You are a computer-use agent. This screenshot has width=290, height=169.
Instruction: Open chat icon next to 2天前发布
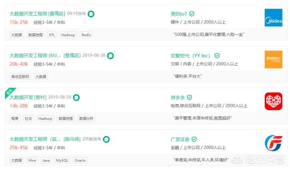coord(106,139)
